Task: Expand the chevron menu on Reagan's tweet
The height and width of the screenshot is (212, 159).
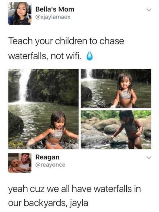Action: click(x=149, y=158)
